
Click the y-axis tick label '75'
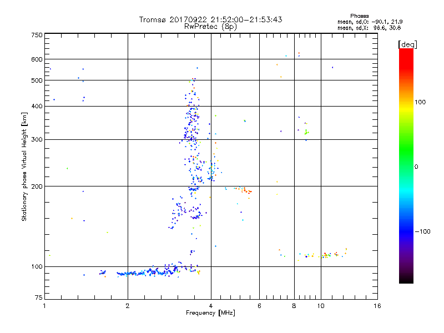click(x=39, y=297)
